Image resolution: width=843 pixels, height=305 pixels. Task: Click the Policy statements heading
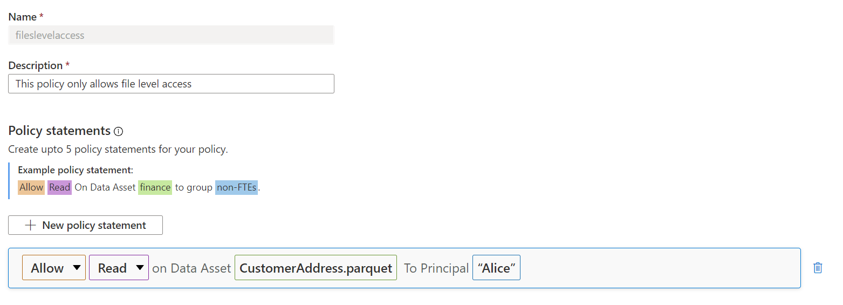(x=59, y=131)
